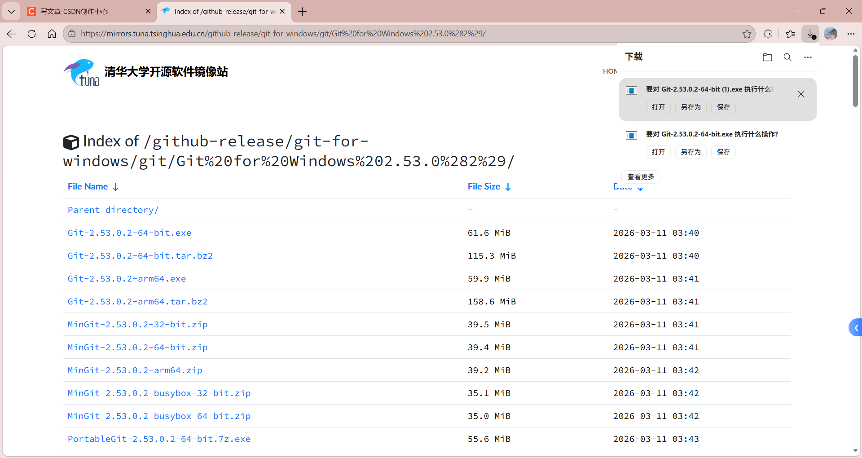The image size is (862, 458).
Task: Open the browser settings menu
Action: coord(852,33)
